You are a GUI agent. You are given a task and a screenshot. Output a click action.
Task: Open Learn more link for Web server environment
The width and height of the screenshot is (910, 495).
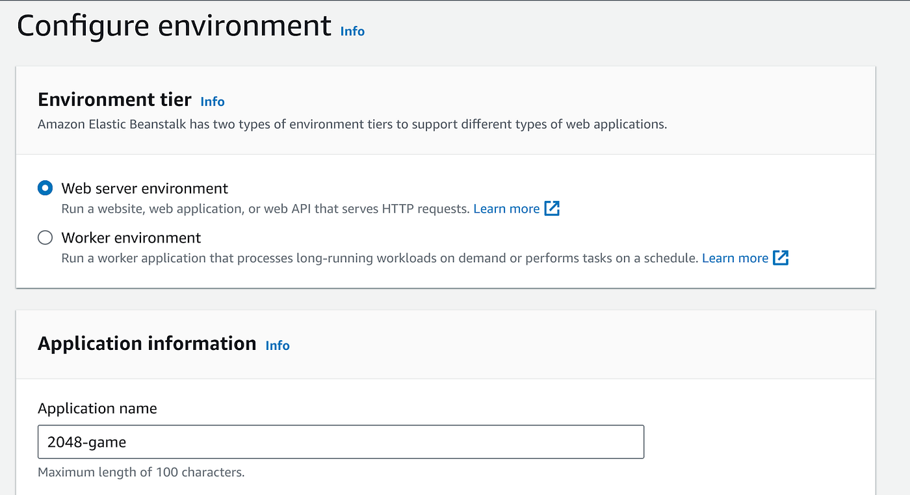506,209
